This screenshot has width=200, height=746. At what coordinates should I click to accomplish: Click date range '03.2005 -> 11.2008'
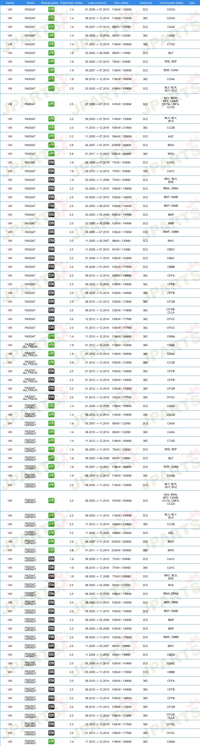[x=97, y=180]
